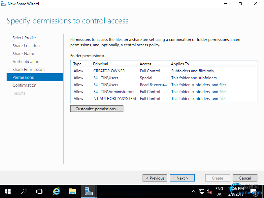Viewport: 264px width, 198px height.
Task: Show hidden system tray icons
Action: pyautogui.click(x=194, y=191)
